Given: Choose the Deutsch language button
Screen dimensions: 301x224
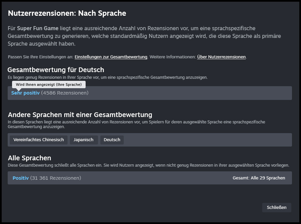Looking at the screenshot, I should coord(112,140).
